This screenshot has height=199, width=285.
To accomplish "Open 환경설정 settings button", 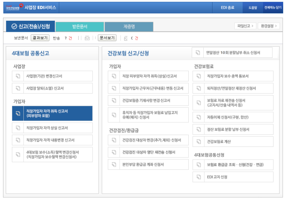I will (x=269, y=26).
